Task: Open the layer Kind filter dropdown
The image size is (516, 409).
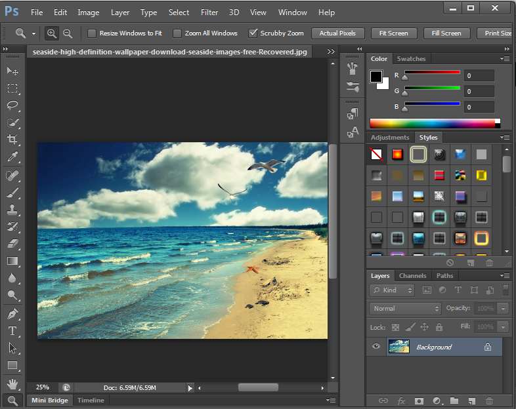Action: click(x=392, y=290)
